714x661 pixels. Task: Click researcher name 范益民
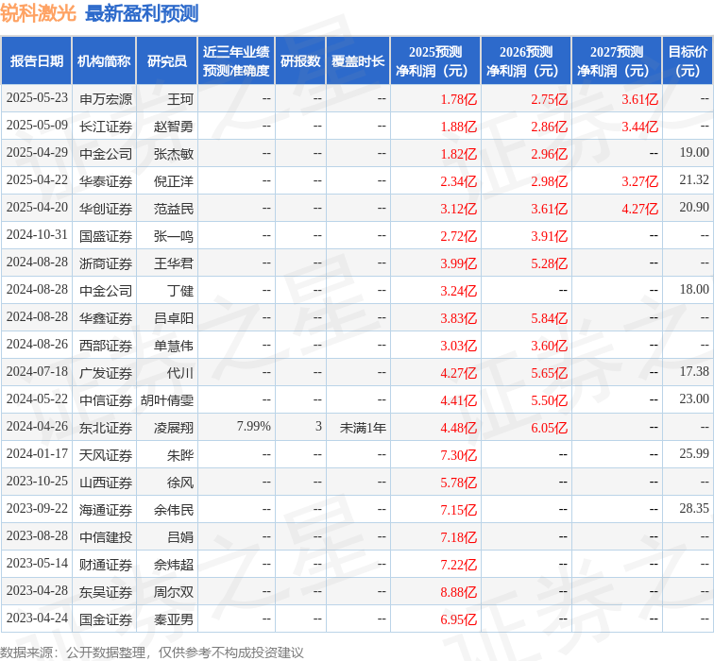tap(174, 209)
